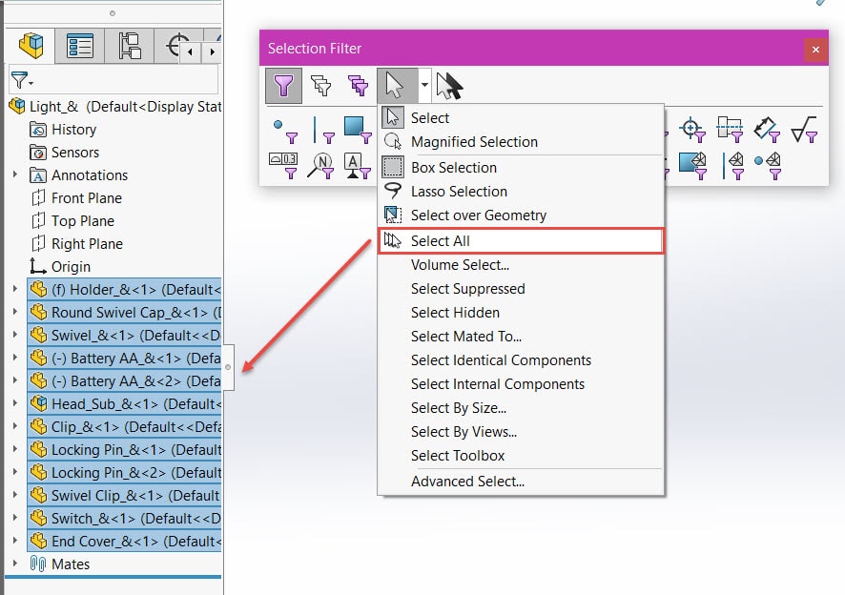845x595 pixels.
Task: Click Select All Filters icon
Action: point(358,85)
